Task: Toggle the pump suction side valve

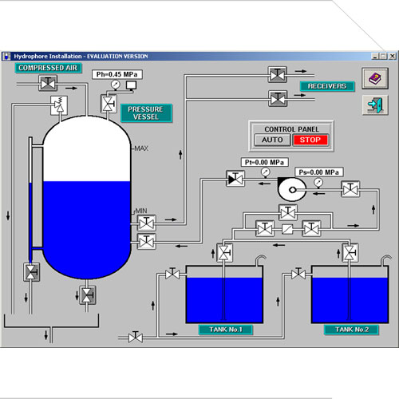Action: (x=350, y=189)
